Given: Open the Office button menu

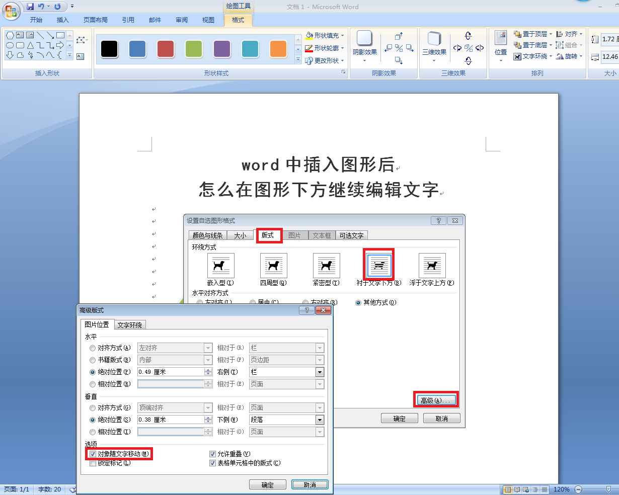Looking at the screenshot, I should click(x=11, y=10).
